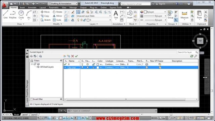Activate the Copy command
The height and width of the screenshot is (121, 215).
[45, 16]
